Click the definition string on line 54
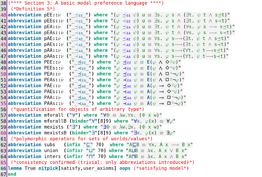The width and height of the screenshot is (262, 177). (150, 97)
